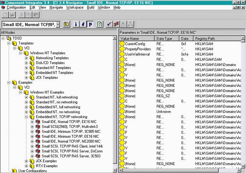Toggle the 'f' files view button

83,24
